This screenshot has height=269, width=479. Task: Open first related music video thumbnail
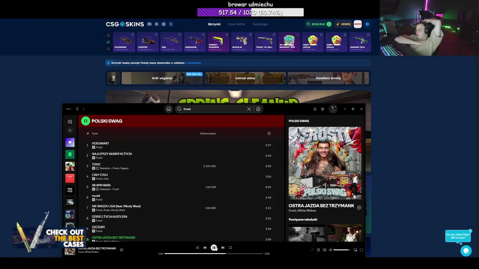point(306,233)
